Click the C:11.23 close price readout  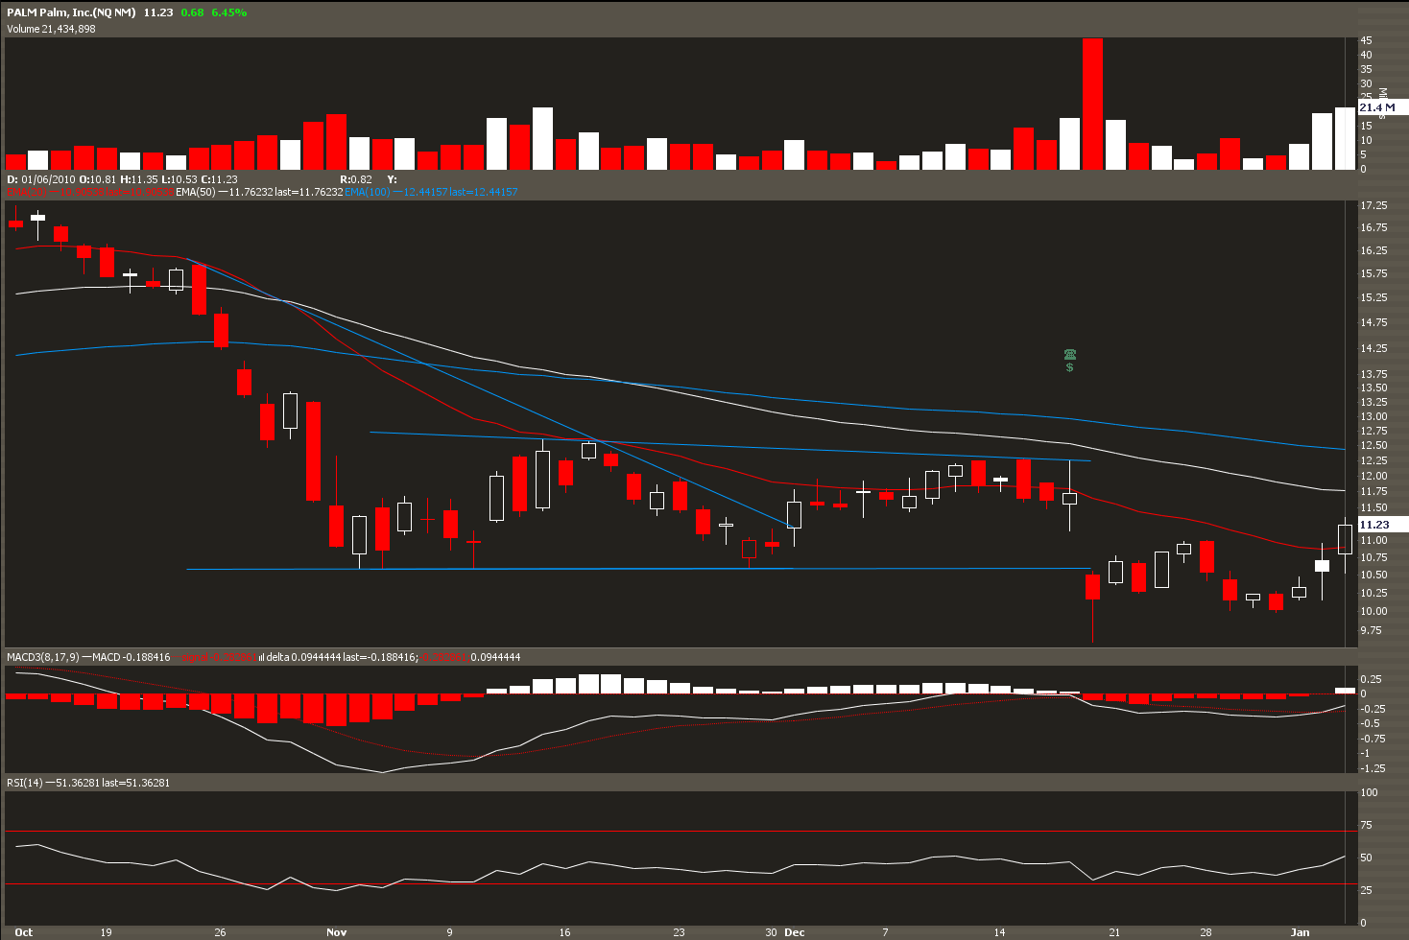click(x=219, y=179)
